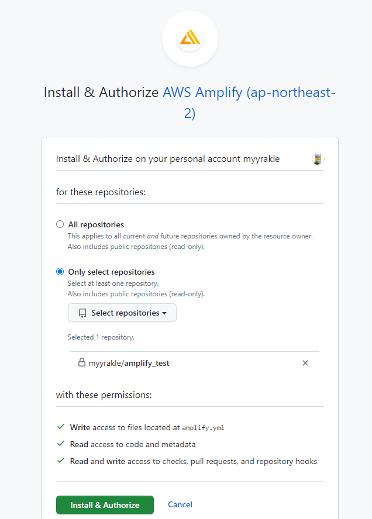
Task: Select the Only select repositories radio button
Action: point(60,272)
